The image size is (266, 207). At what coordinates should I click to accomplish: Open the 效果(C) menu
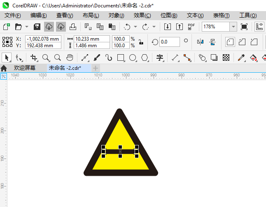pyautogui.click(x=142, y=16)
